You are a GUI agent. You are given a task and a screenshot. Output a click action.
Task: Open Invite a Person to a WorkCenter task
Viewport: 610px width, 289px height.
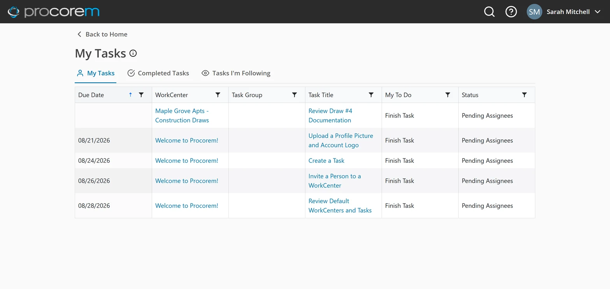[335, 181]
